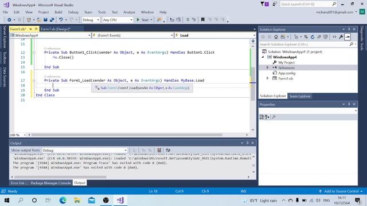Switch to the Package Manager Console tab
Image resolution: width=367 pixels, height=206 pixels.
(x=50, y=183)
